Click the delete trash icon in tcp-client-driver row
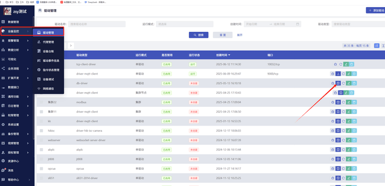Image resolution: width=385 pixels, height=186 pixels. (352, 65)
